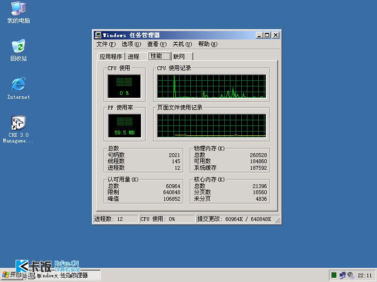The height and width of the screenshot is (282, 377).
Task: Switch to the 应用程序 tab
Action: point(111,56)
